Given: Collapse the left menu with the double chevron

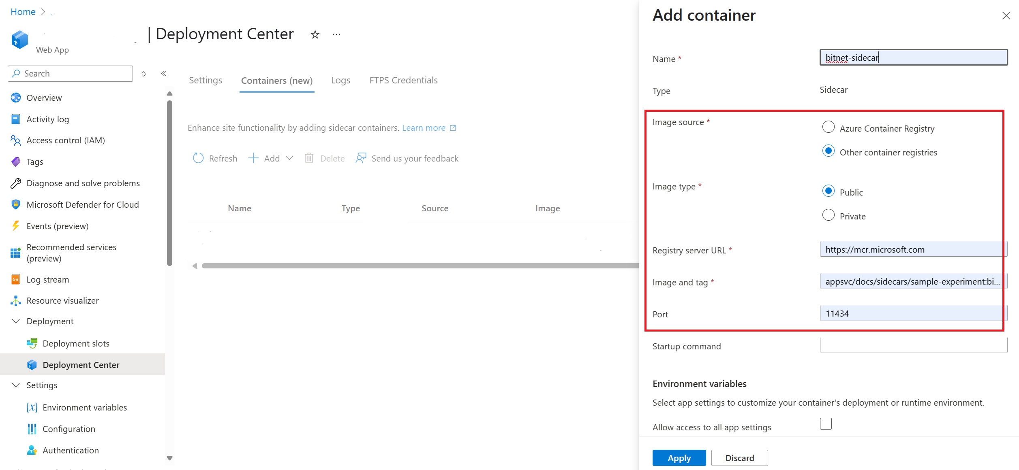Looking at the screenshot, I should [x=164, y=74].
